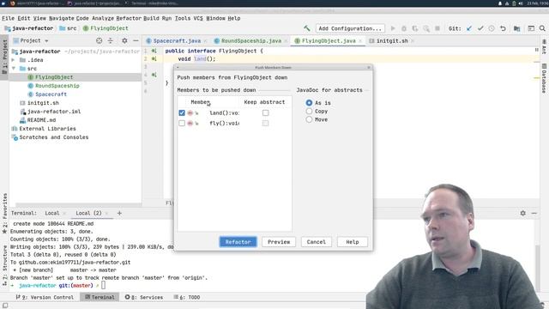The width and height of the screenshot is (549, 309).
Task: Hide the Project panel with minus icon
Action: (x=136, y=40)
